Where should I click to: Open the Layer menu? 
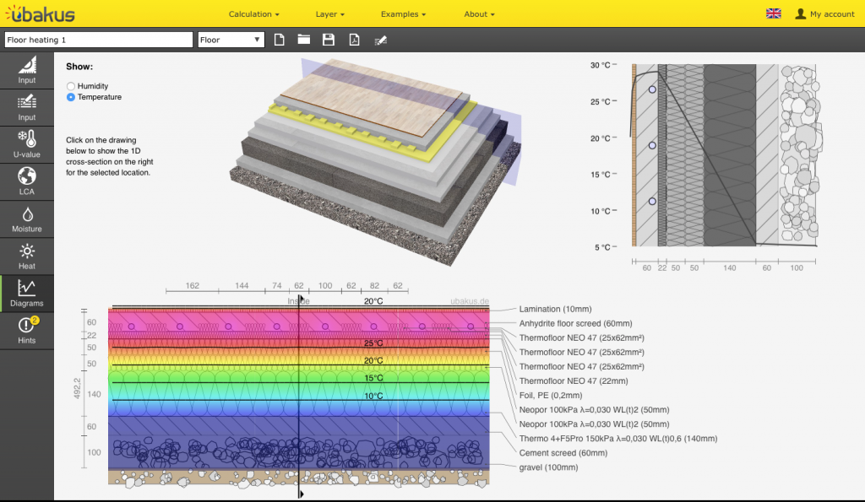329,14
